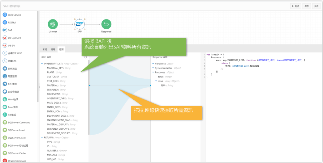Run the 测试 test button
Screen dimensions: 323x163
[295, 6]
